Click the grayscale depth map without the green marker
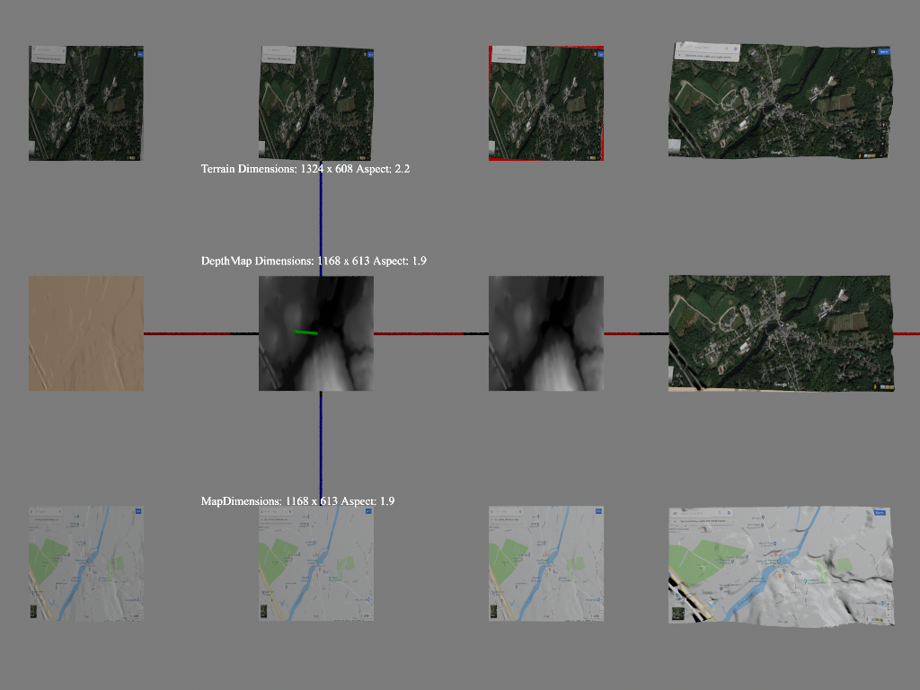The image size is (920, 690). coord(545,333)
